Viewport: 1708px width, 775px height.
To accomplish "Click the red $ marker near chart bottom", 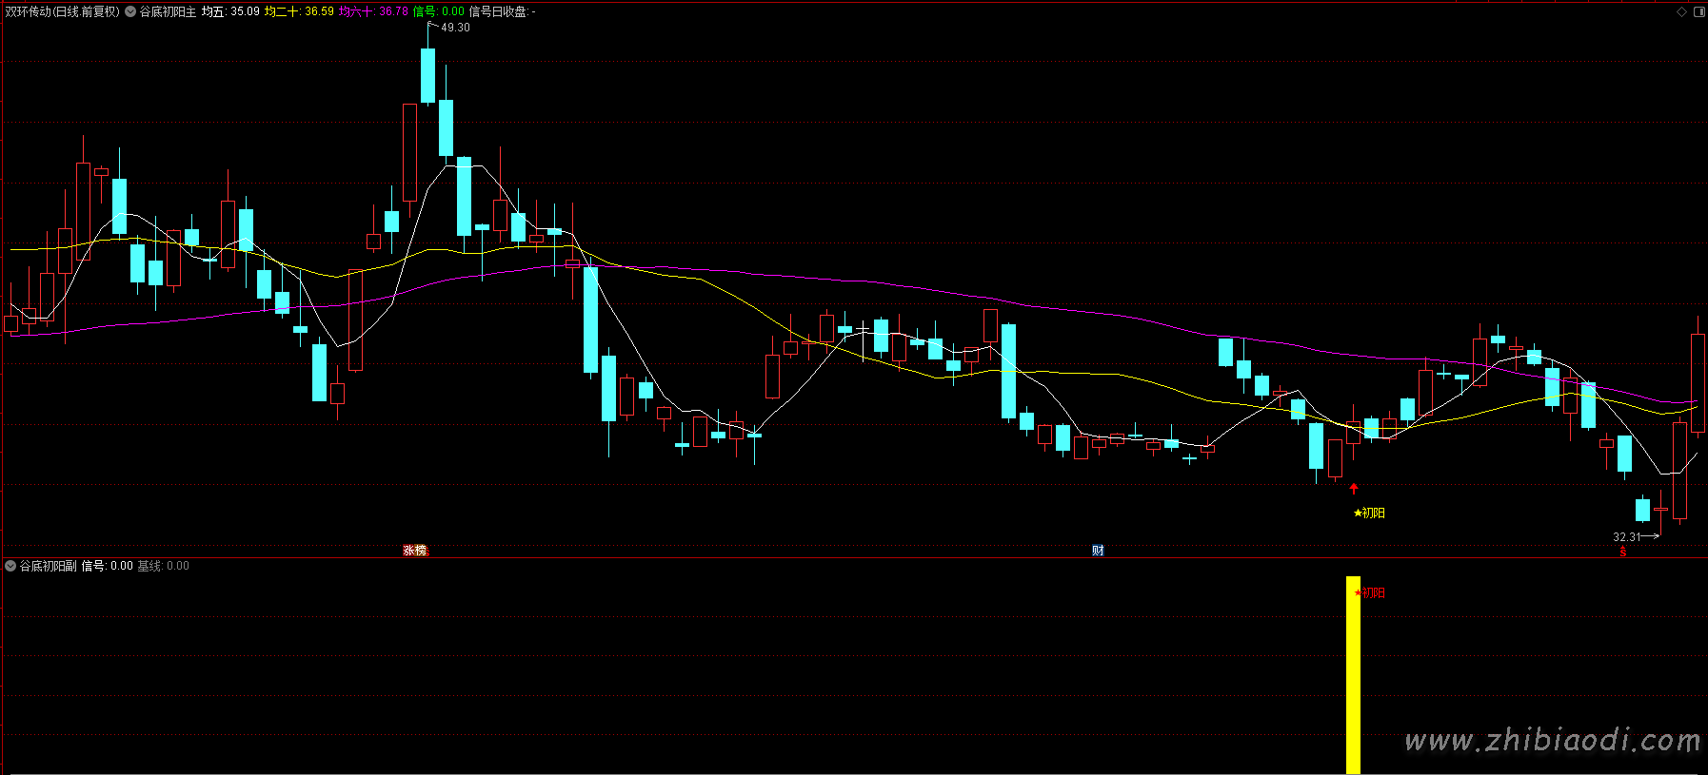I will (1623, 552).
